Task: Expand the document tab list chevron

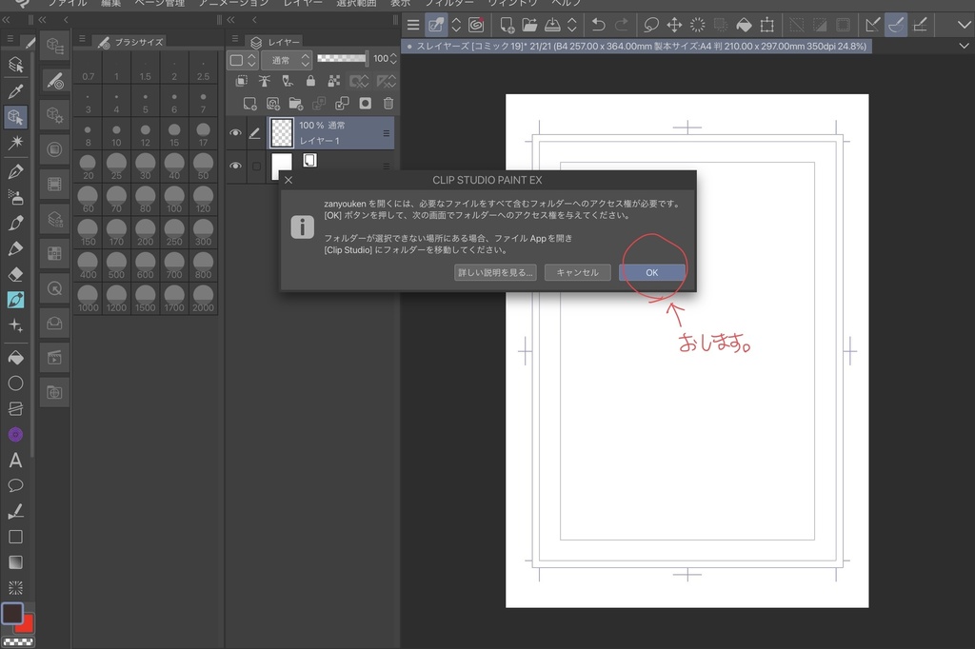Action: 964,46
